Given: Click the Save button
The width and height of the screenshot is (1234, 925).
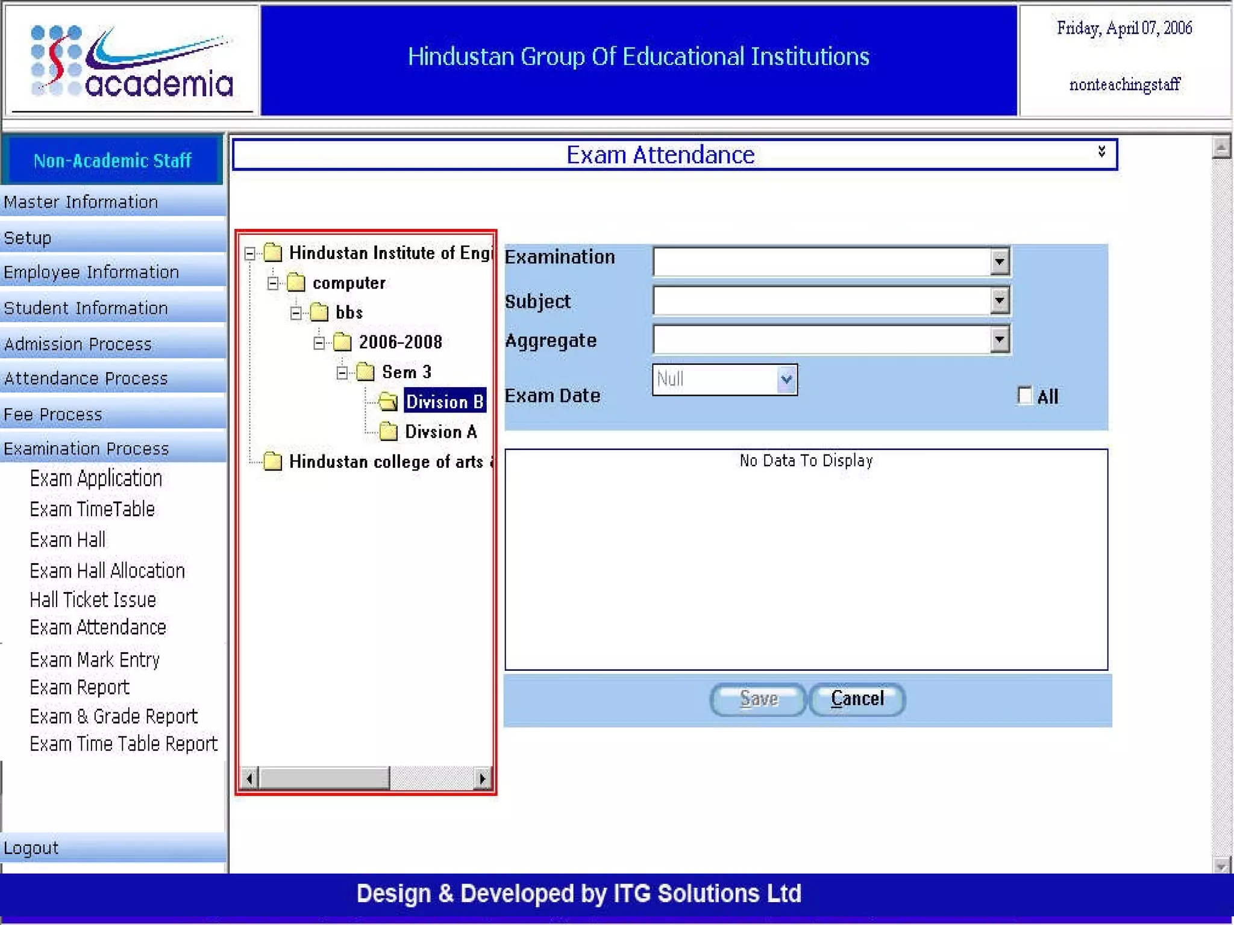Looking at the screenshot, I should [x=759, y=699].
